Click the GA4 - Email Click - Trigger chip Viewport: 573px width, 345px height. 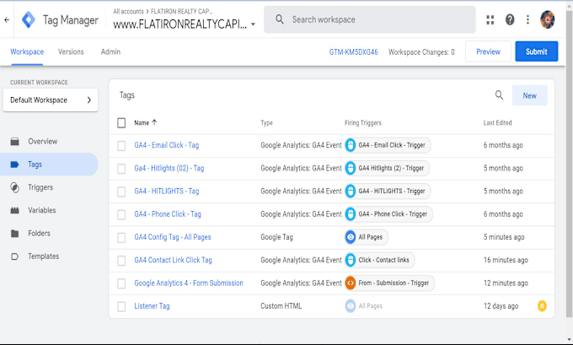(388, 145)
